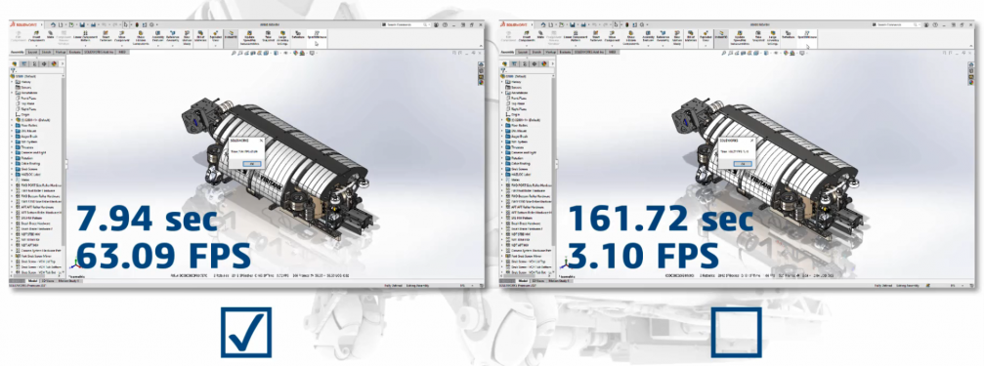Select the Motion Study 1 tab in the 7.94 sec window
984x366 pixels.
pyautogui.click(x=69, y=281)
